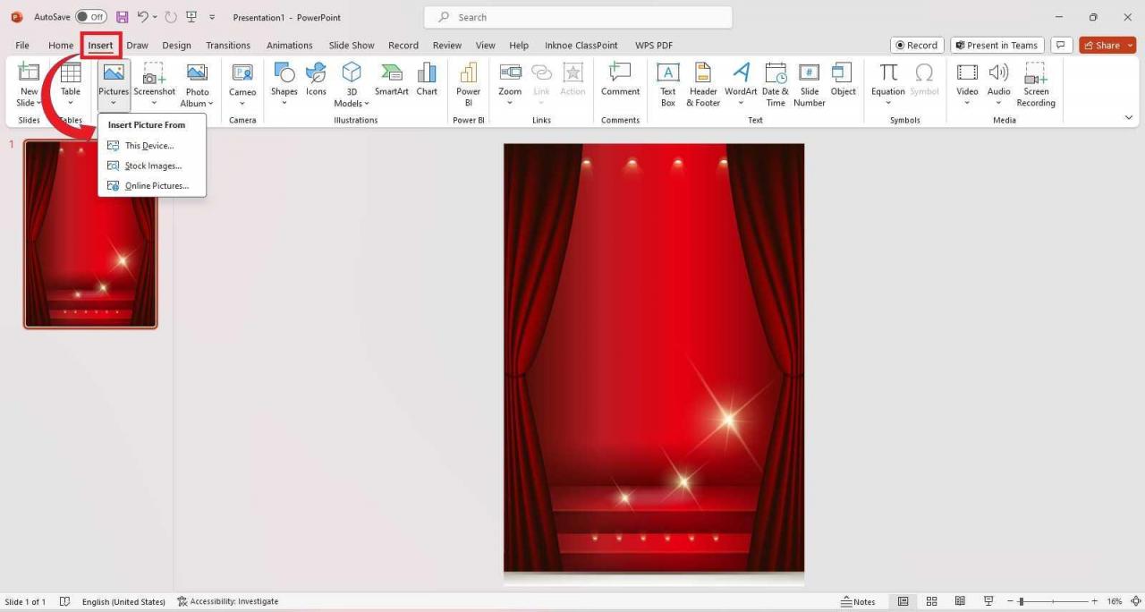
Task: Choose Stock Images from the Pictures menu
Action: tap(151, 166)
